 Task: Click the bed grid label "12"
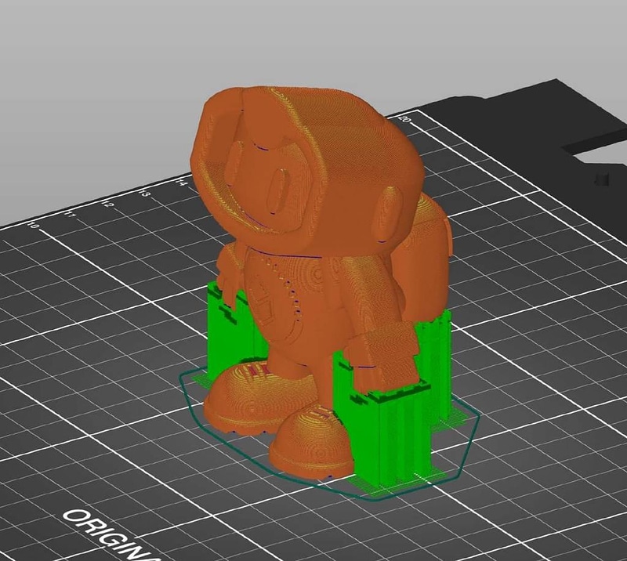pos(107,204)
